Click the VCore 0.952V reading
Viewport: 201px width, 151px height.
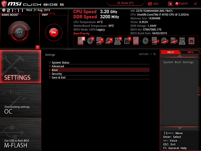pyautogui.click(x=139, y=22)
